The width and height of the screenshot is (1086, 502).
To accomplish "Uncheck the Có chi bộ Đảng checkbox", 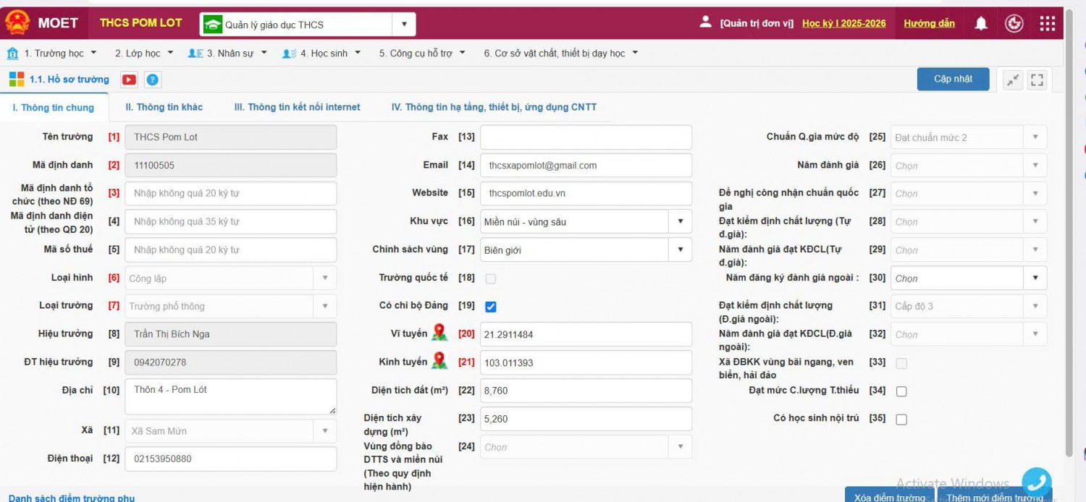I will click(x=491, y=307).
